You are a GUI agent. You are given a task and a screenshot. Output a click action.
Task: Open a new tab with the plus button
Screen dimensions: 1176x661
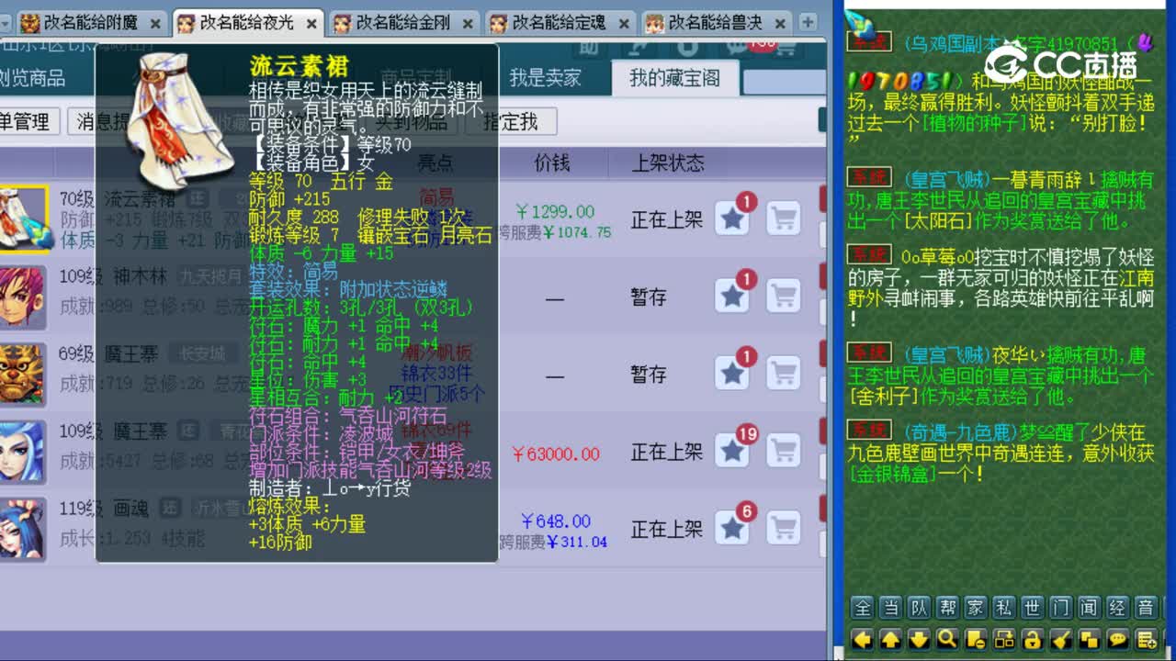click(x=808, y=22)
